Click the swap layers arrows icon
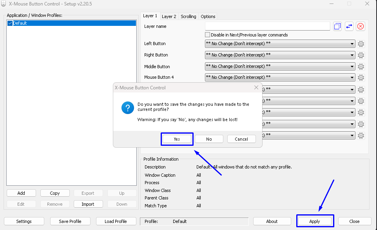The image size is (377, 230). point(349,26)
